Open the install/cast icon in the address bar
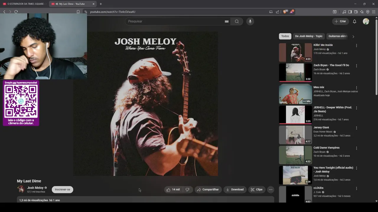Image resolution: width=378 pixels, height=212 pixels. tap(271, 12)
